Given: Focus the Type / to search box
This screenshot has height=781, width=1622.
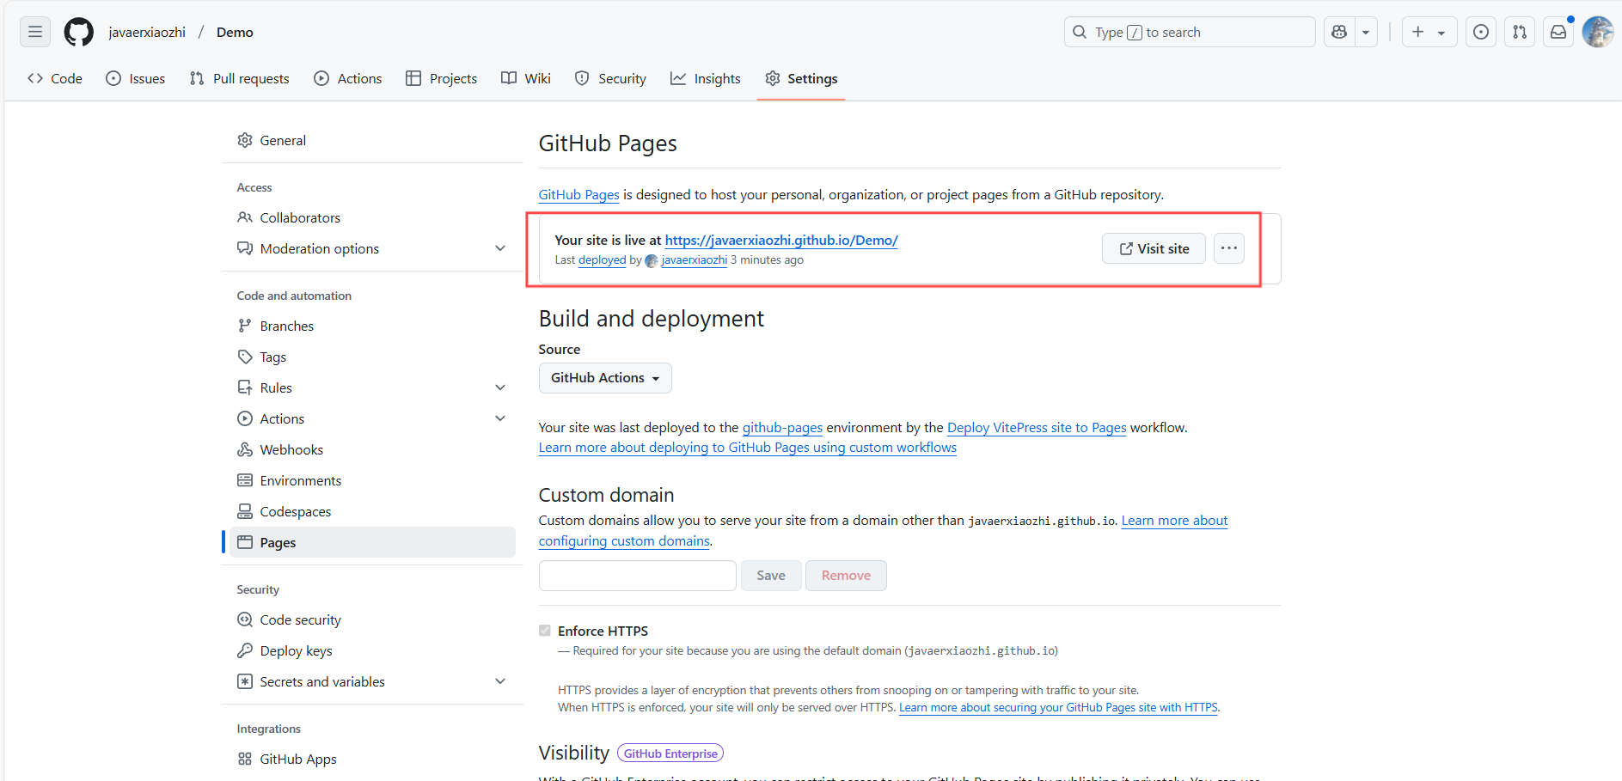Looking at the screenshot, I should (1190, 32).
